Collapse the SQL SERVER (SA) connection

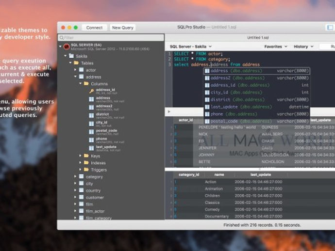coord(61,46)
